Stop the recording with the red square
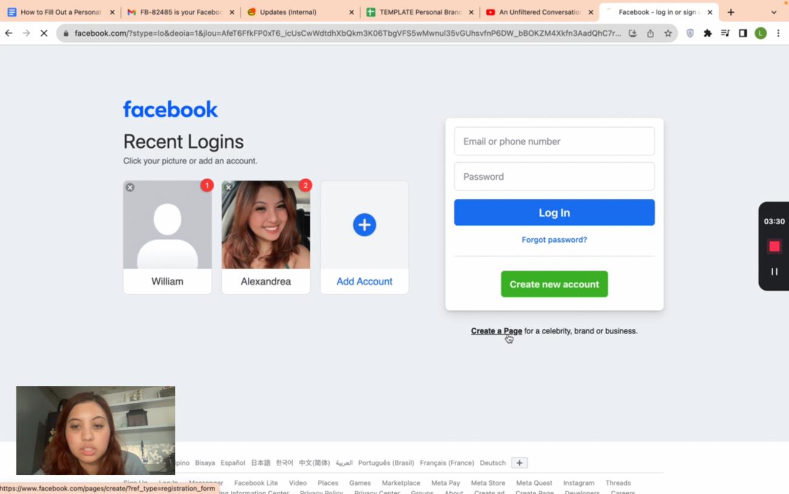 774,246
